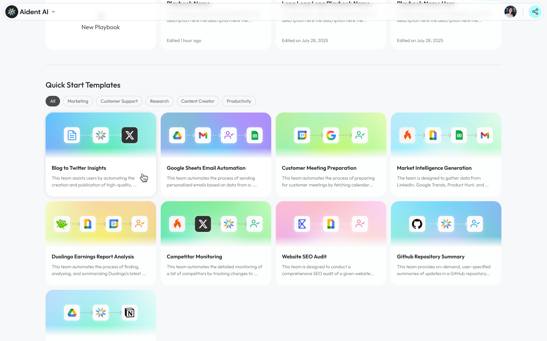Click the share icon in top bar
Screen dimensions: 547x341
tap(535, 12)
